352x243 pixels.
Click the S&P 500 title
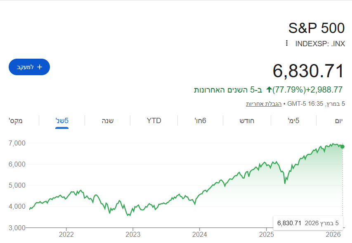316,28
